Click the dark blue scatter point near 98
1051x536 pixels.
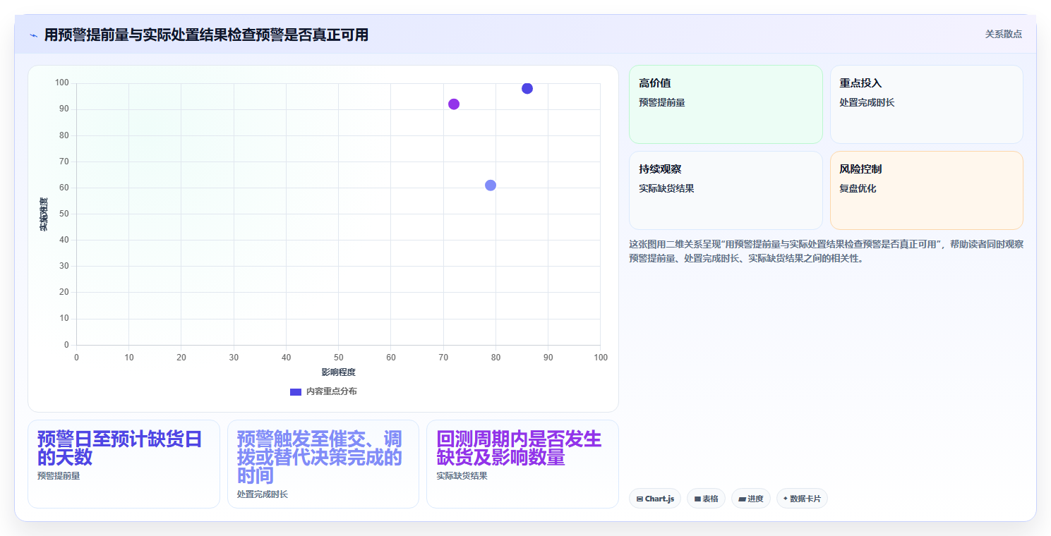point(527,88)
